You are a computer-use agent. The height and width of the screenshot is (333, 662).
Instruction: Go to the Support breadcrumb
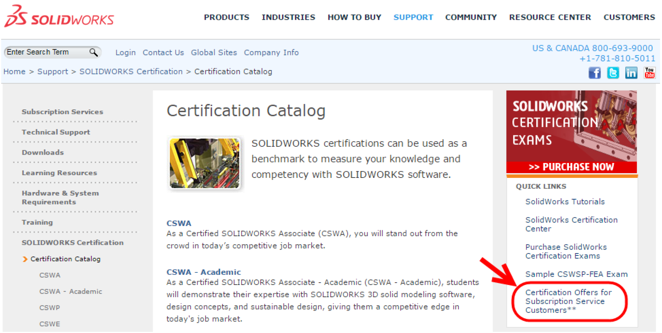pos(52,72)
